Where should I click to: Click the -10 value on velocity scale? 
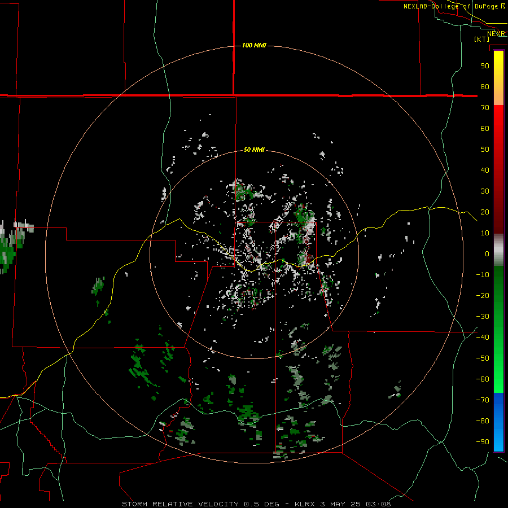[483, 275]
